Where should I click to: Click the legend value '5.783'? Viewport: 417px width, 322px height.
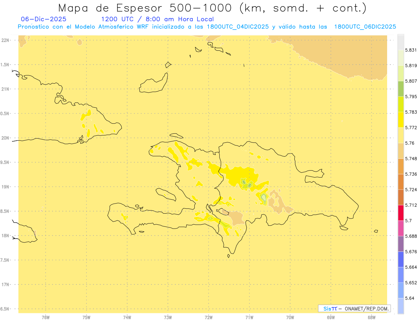click(x=411, y=112)
